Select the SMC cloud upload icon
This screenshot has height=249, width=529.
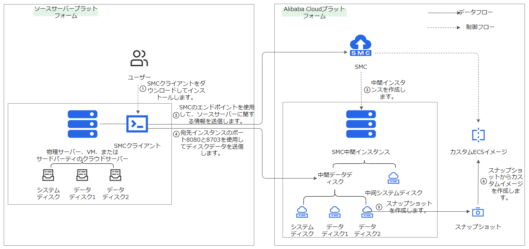click(x=360, y=45)
